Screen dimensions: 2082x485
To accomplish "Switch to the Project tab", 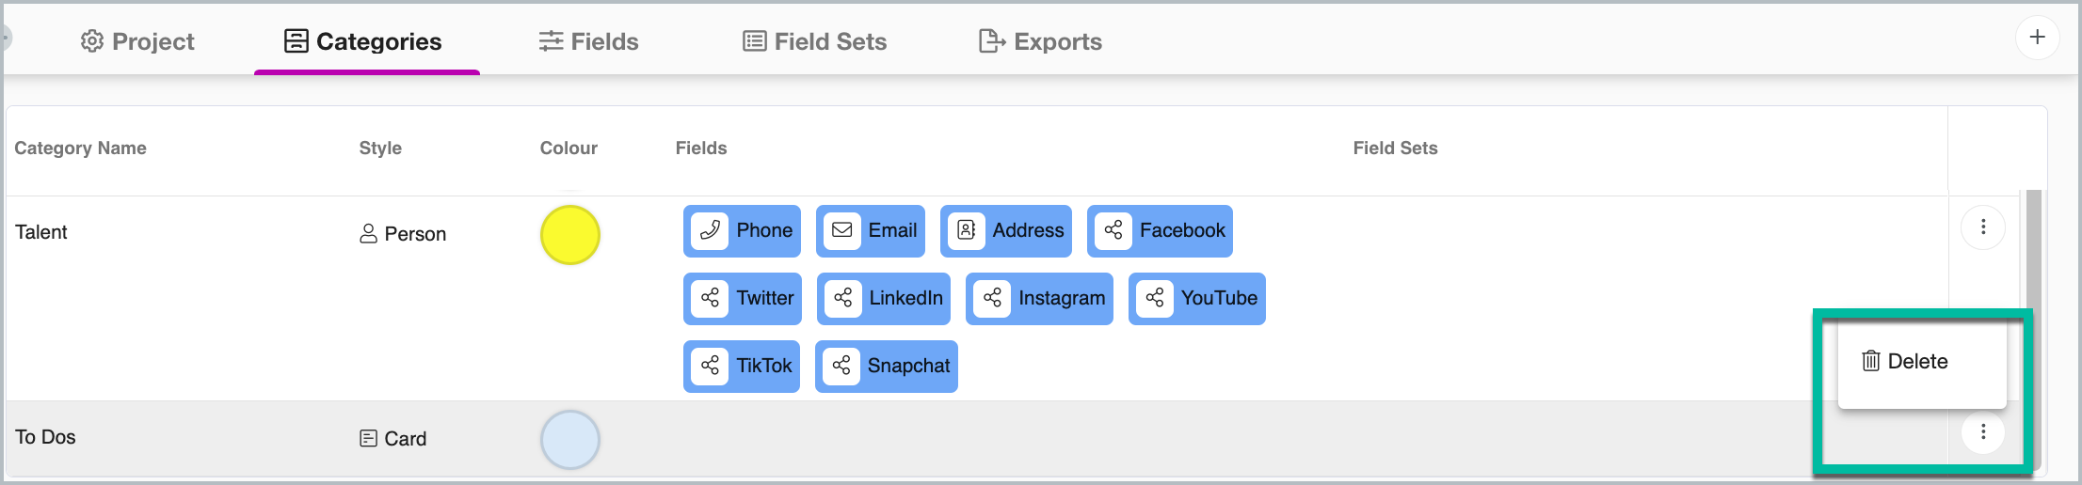I will [137, 41].
